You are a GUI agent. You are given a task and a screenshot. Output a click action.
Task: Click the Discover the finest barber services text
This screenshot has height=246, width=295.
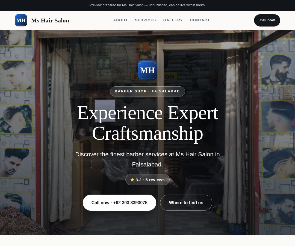(x=147, y=159)
